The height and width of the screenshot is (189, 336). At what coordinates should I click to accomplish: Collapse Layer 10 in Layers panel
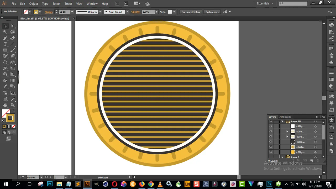point(282,121)
